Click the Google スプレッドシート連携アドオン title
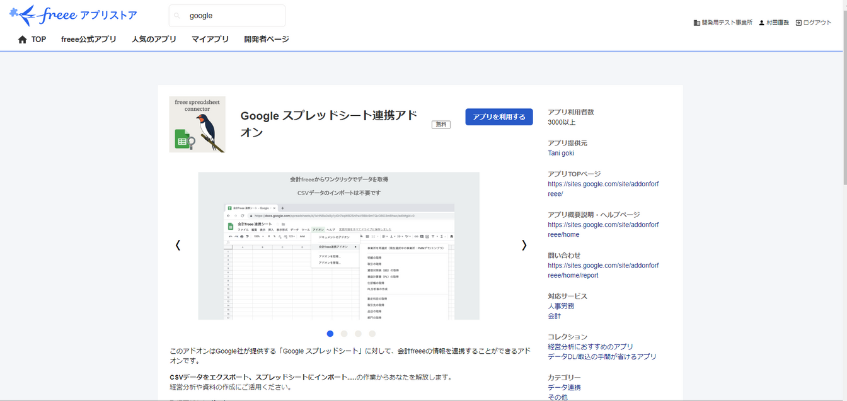This screenshot has height=401, width=847. point(329,124)
